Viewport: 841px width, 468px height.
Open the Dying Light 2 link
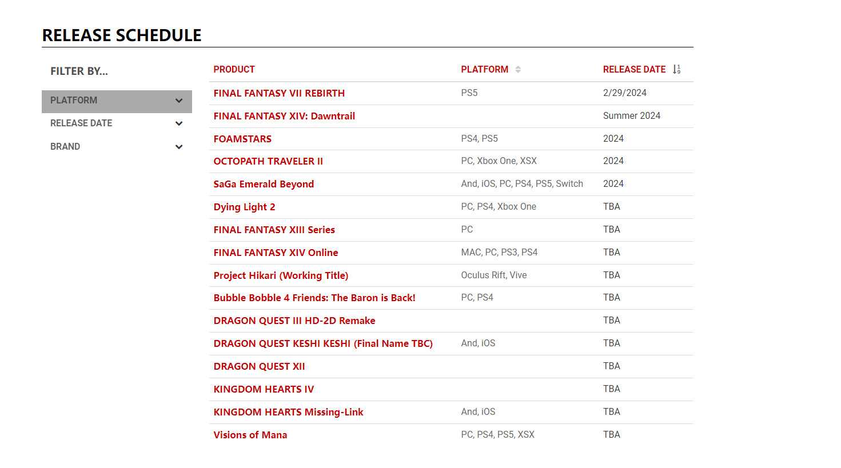244,207
